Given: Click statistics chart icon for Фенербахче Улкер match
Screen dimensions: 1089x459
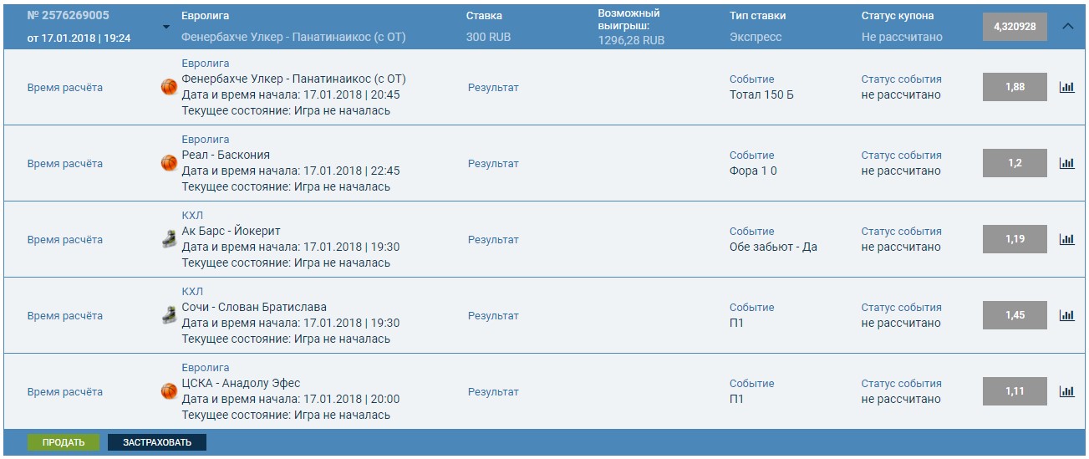Looking at the screenshot, I should tap(1066, 87).
